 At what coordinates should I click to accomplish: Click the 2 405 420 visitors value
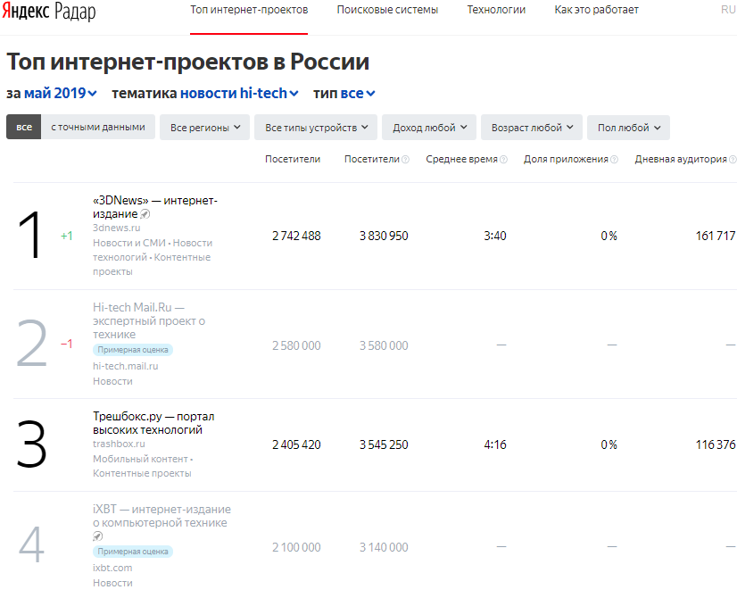click(x=296, y=444)
